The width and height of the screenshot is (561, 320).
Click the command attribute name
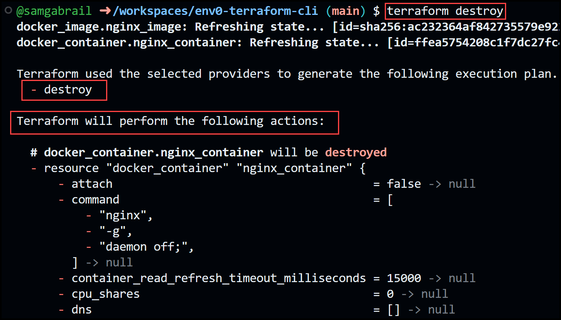[x=96, y=199]
